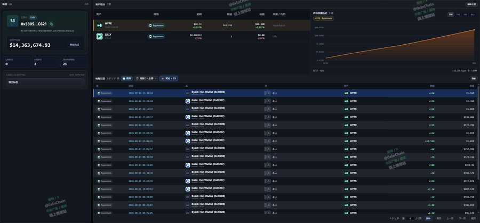
Task: Click the +3.9K amount in the transfer list
Action: pyautogui.click(x=432, y=205)
